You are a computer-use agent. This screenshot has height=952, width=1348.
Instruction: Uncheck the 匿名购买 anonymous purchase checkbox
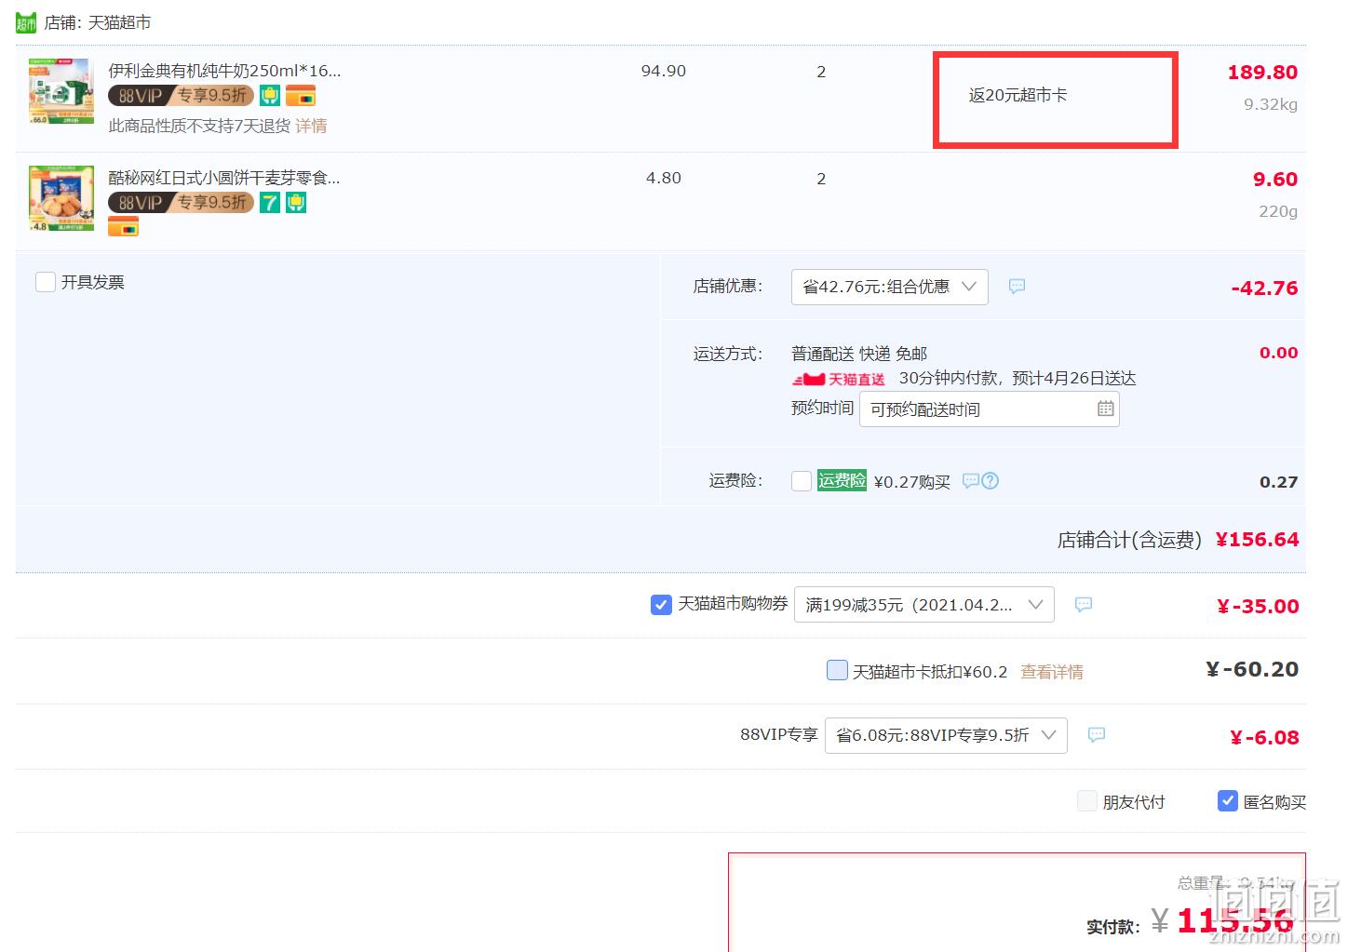click(1228, 801)
